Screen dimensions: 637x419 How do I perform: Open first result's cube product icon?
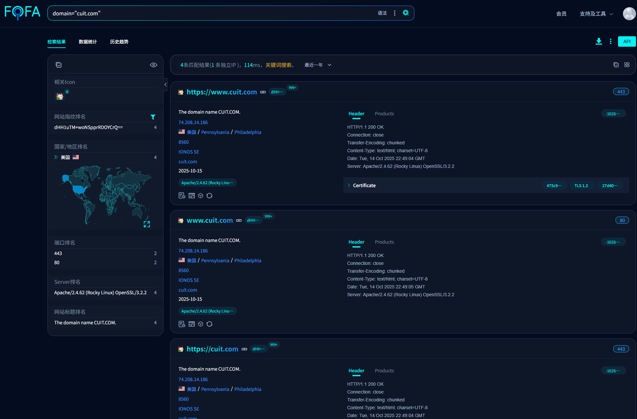click(201, 196)
